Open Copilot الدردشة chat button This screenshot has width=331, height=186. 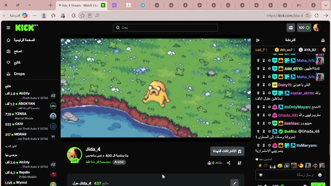click(x=19, y=16)
